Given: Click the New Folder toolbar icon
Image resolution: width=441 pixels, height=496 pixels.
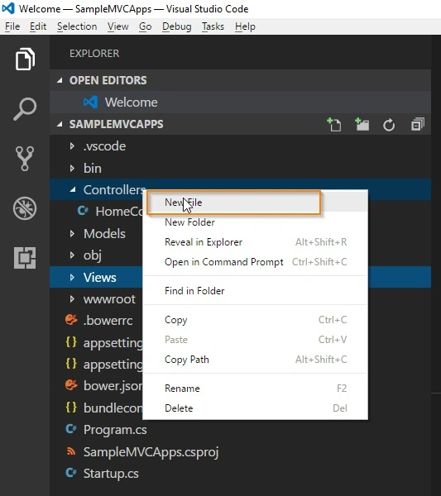Looking at the screenshot, I should click(x=362, y=124).
